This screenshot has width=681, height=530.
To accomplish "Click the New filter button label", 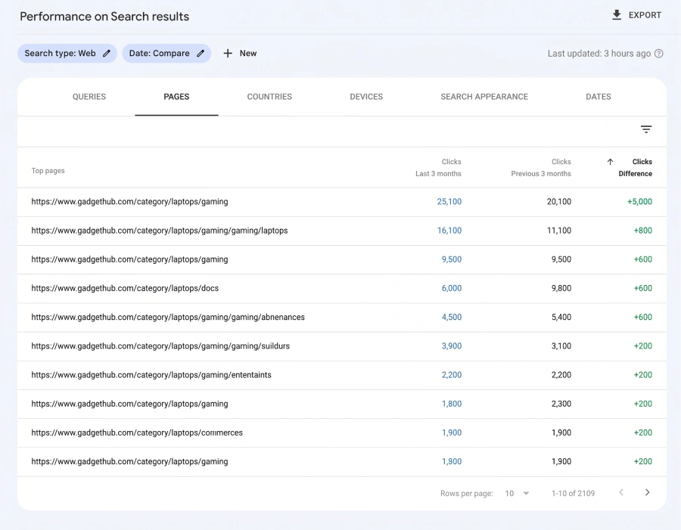I will [x=248, y=54].
